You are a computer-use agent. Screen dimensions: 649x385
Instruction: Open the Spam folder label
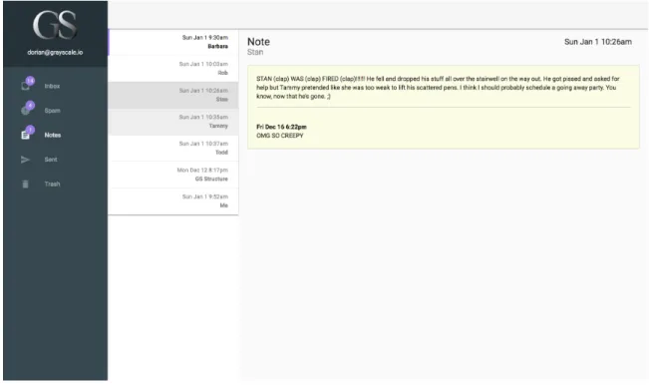tap(53, 111)
